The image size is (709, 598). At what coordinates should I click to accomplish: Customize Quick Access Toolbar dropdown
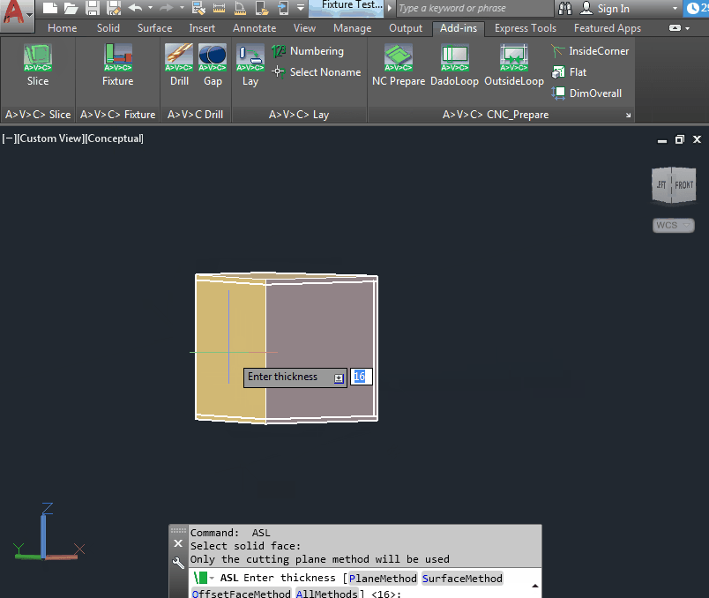click(301, 8)
